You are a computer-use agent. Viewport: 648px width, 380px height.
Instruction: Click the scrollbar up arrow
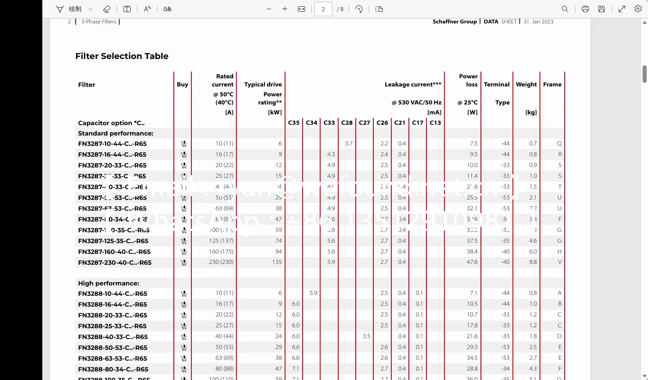pyautogui.click(x=644, y=22)
